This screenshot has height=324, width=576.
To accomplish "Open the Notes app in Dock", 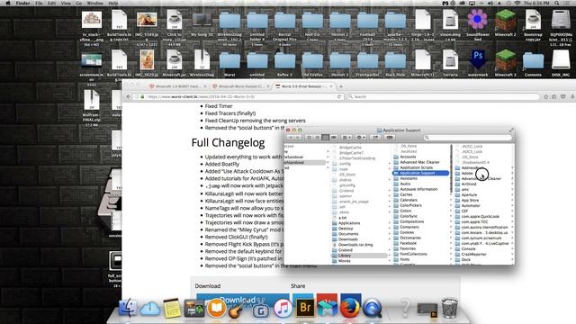I will pyautogui.click(x=172, y=308).
